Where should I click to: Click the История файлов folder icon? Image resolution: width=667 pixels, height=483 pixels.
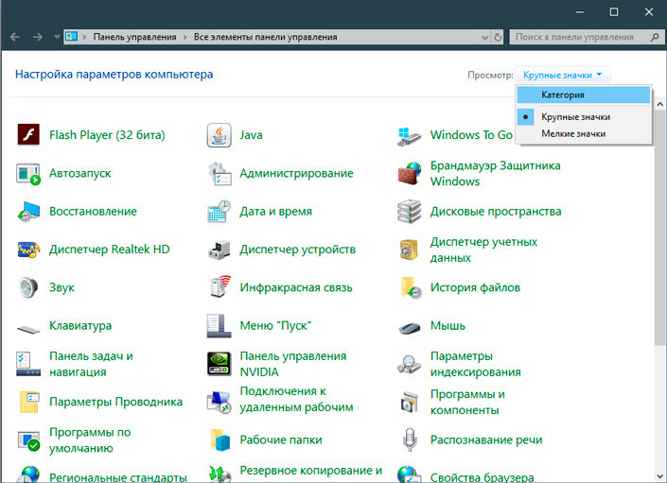point(411,287)
